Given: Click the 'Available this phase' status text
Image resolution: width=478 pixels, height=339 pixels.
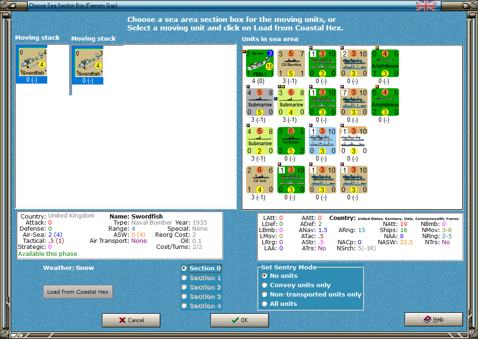Looking at the screenshot, I should click(48, 254).
